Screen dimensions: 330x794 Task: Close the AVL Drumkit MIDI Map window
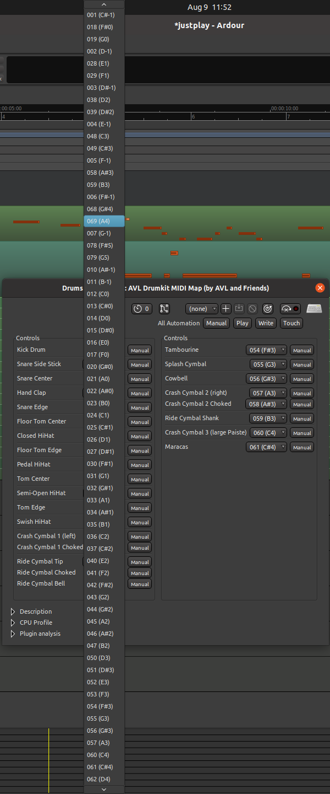pyautogui.click(x=320, y=288)
